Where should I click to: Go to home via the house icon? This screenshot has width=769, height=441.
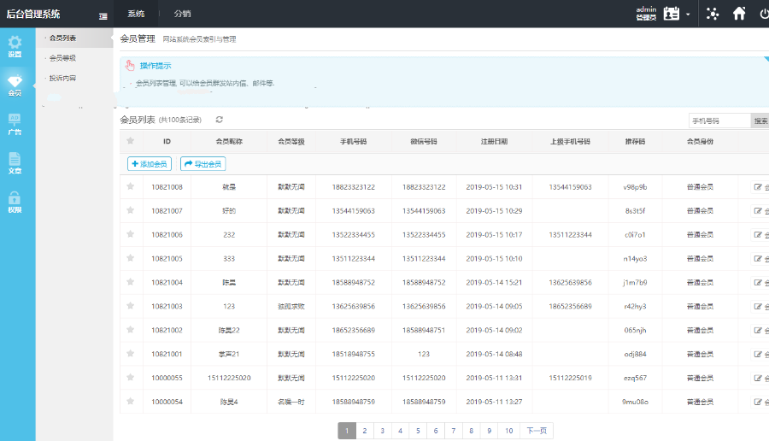click(739, 14)
